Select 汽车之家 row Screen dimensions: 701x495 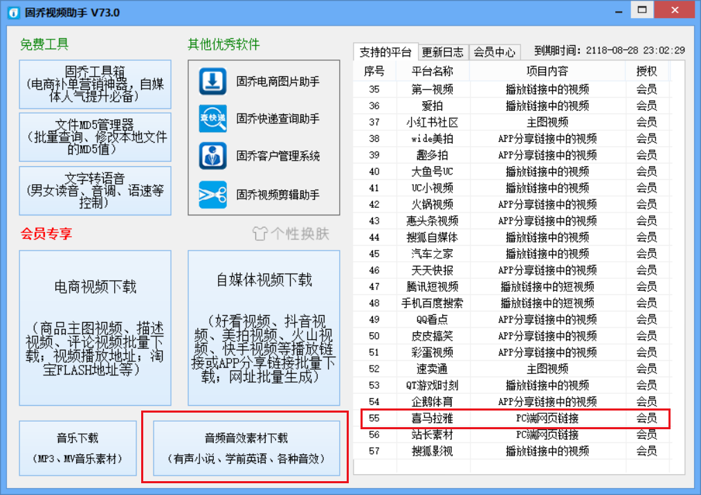click(512, 254)
